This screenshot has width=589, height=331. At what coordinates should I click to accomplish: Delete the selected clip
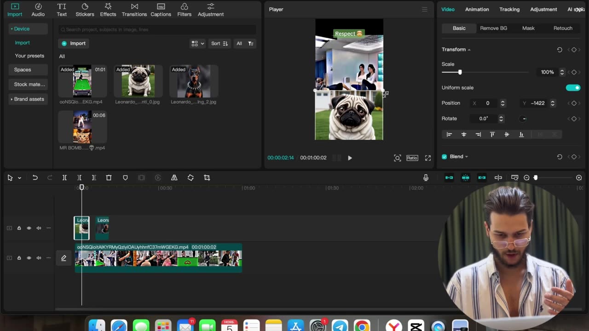[109, 177]
